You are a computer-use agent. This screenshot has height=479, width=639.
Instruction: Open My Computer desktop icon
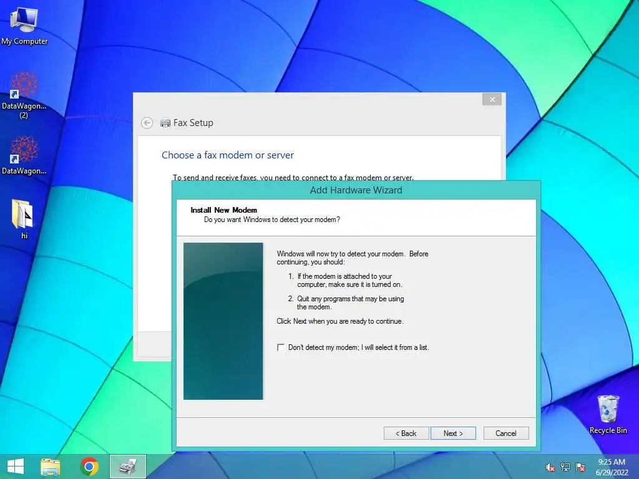click(24, 25)
